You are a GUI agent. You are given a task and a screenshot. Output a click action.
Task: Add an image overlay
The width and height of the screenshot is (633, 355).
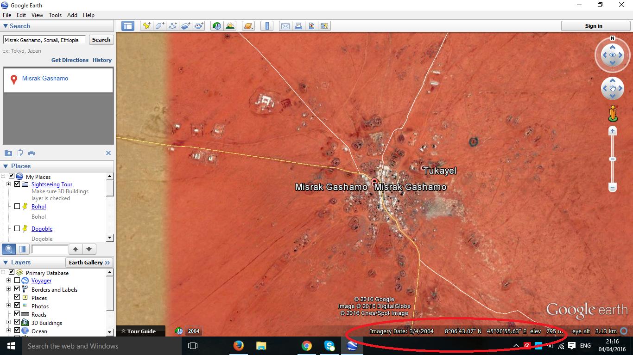[x=186, y=26]
